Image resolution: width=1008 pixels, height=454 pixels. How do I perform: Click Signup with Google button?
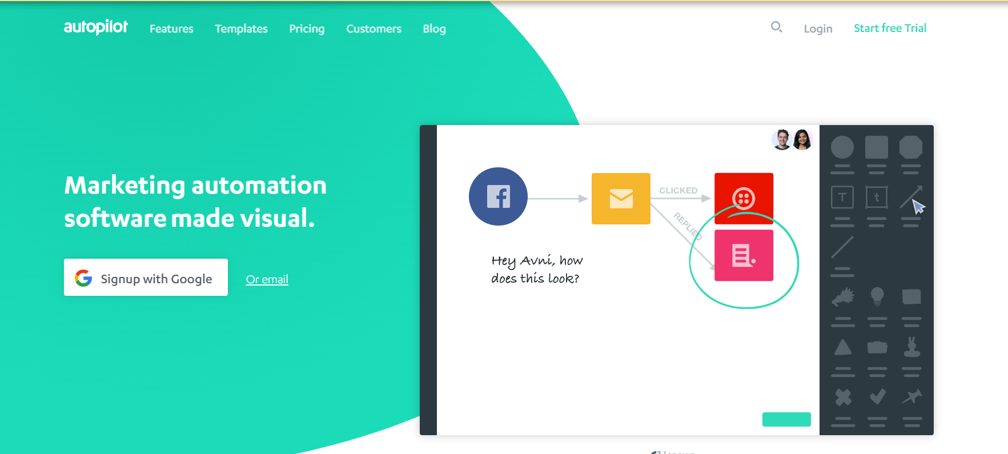point(146,278)
